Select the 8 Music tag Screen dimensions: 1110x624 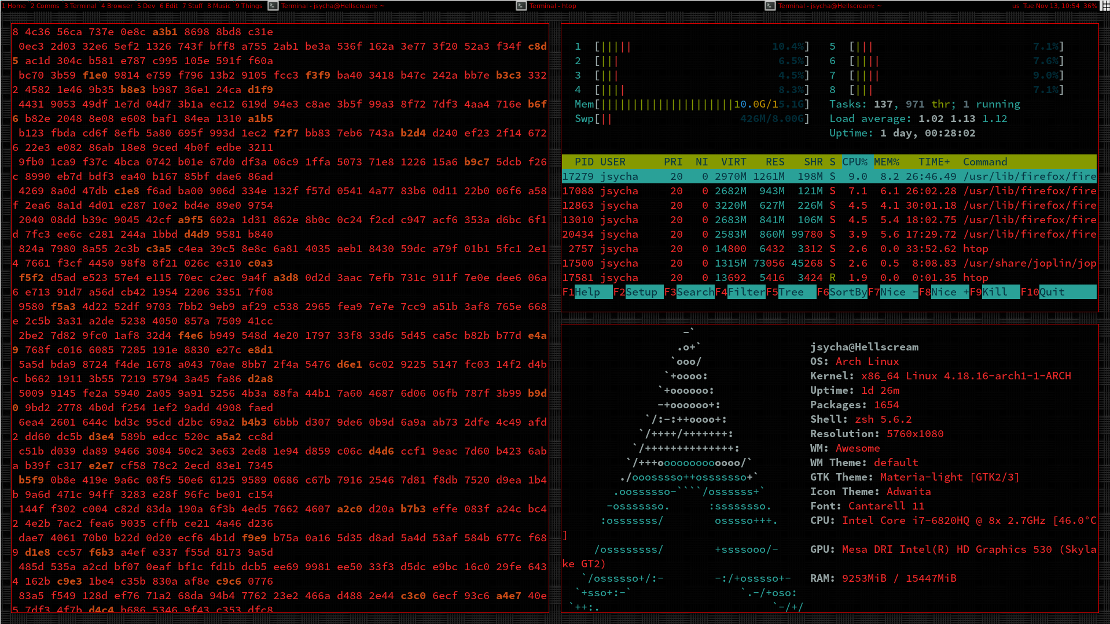tap(219, 6)
